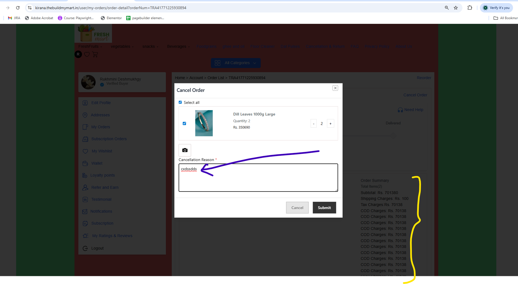The height and width of the screenshot is (284, 518).
Task: Close the Cancel Order dialog
Action: pyautogui.click(x=335, y=88)
